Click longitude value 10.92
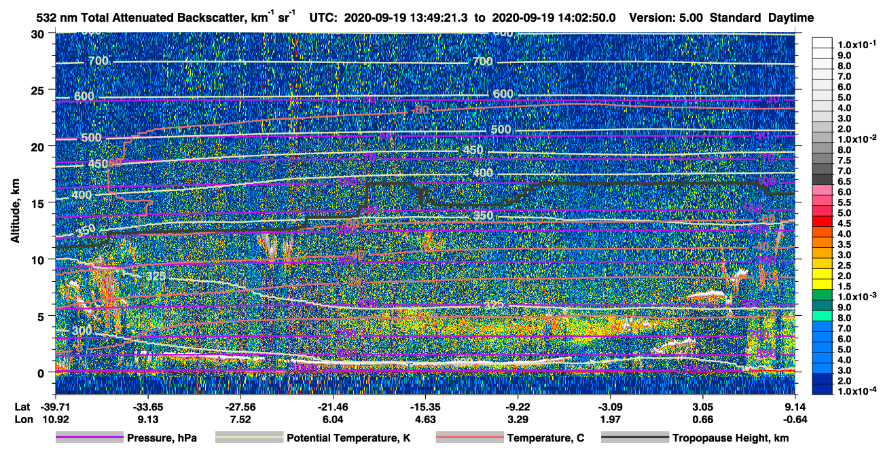This screenshot has height=453, width=883. tap(55, 419)
